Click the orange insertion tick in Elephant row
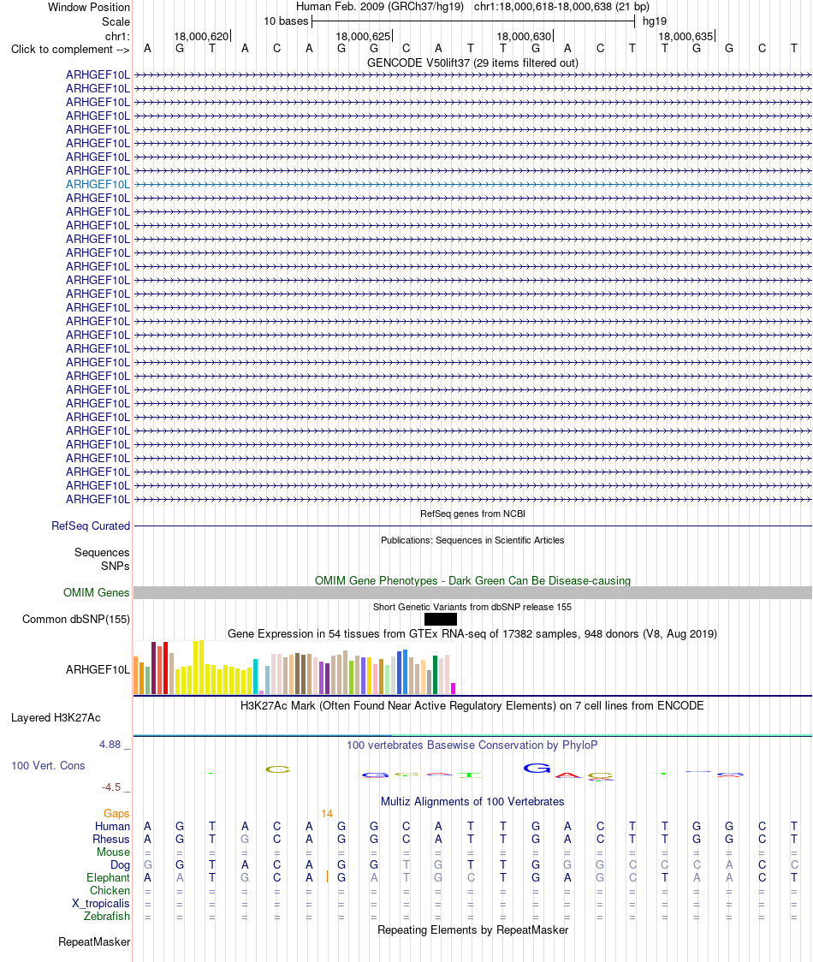The width and height of the screenshot is (813, 962). [x=327, y=877]
